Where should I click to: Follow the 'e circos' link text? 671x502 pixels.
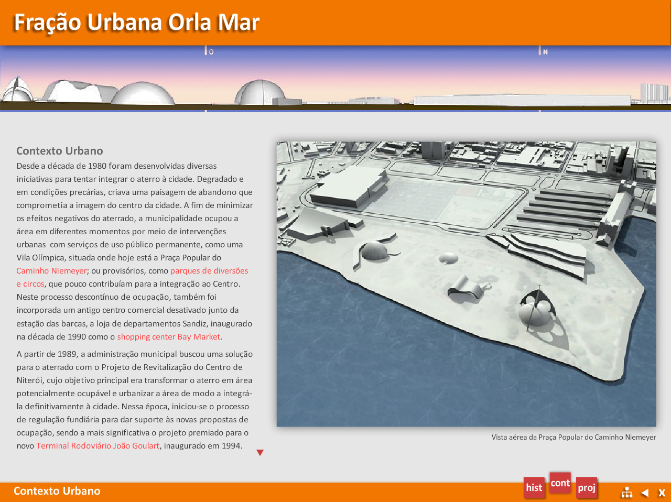coord(30,284)
